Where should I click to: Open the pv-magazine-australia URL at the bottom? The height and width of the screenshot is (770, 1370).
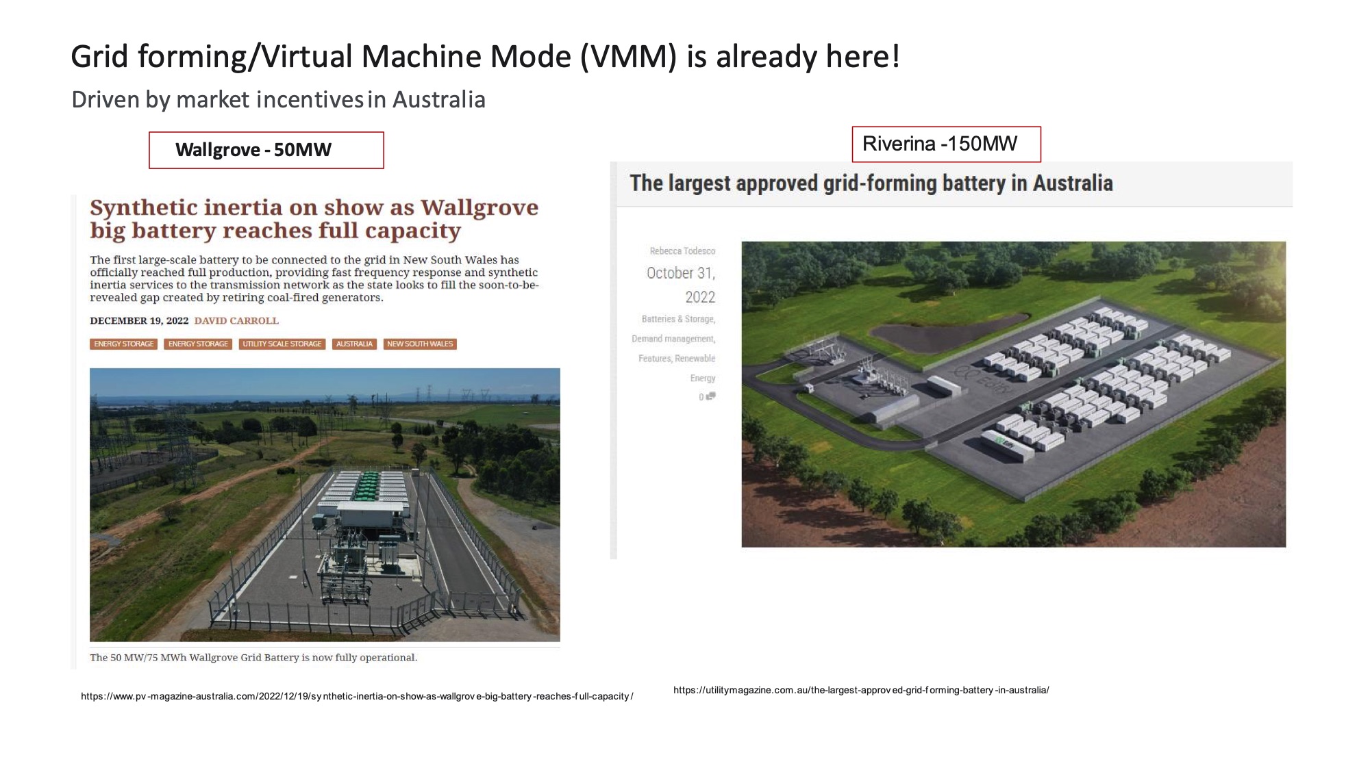click(357, 696)
